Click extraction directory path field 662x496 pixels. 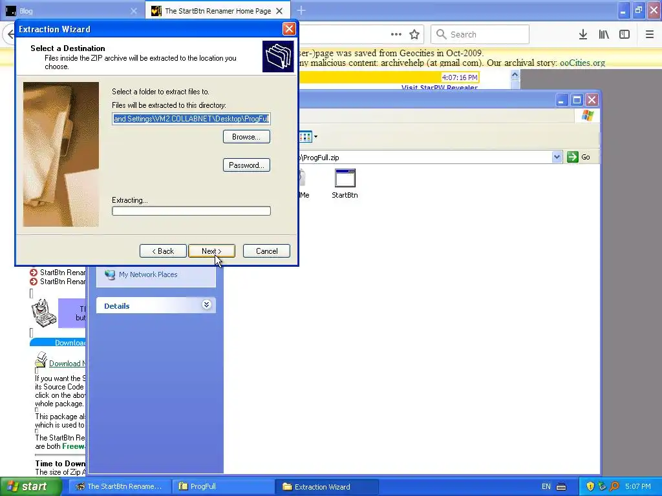coord(191,119)
